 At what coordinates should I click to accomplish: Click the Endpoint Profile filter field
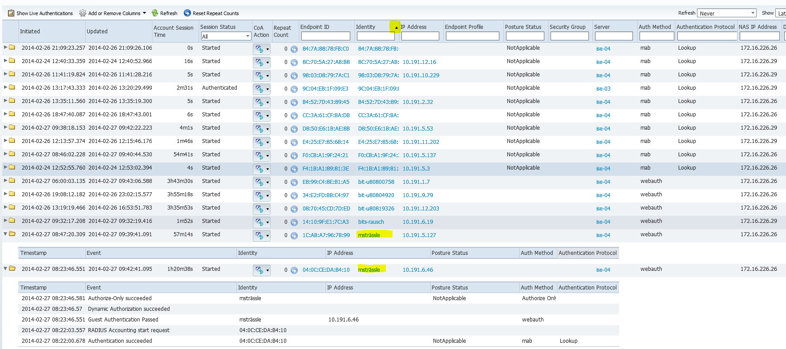coord(472,36)
